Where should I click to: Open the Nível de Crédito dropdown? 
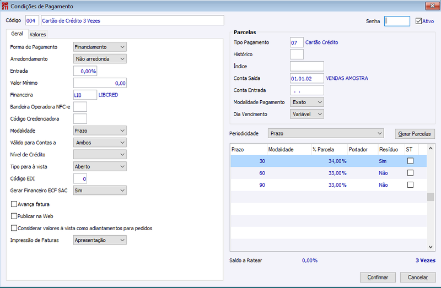tap(100, 155)
